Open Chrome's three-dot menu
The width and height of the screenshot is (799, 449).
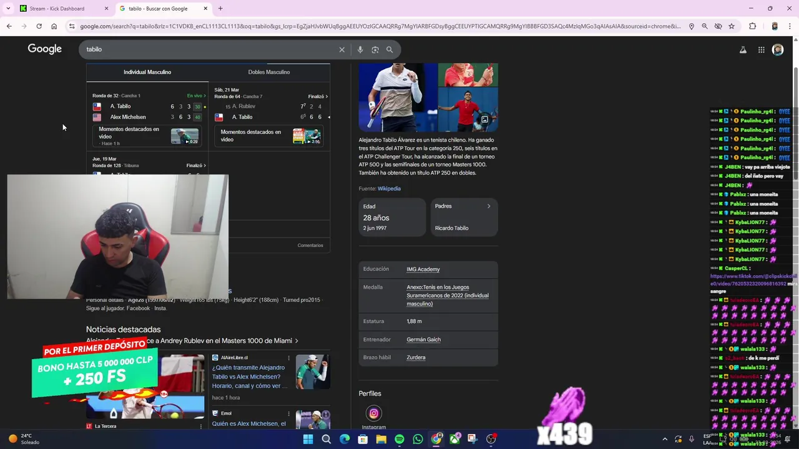(790, 26)
